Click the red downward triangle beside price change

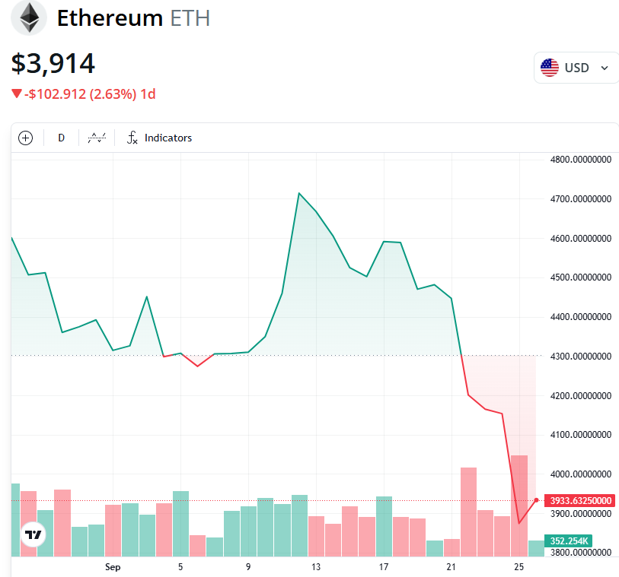click(15, 94)
